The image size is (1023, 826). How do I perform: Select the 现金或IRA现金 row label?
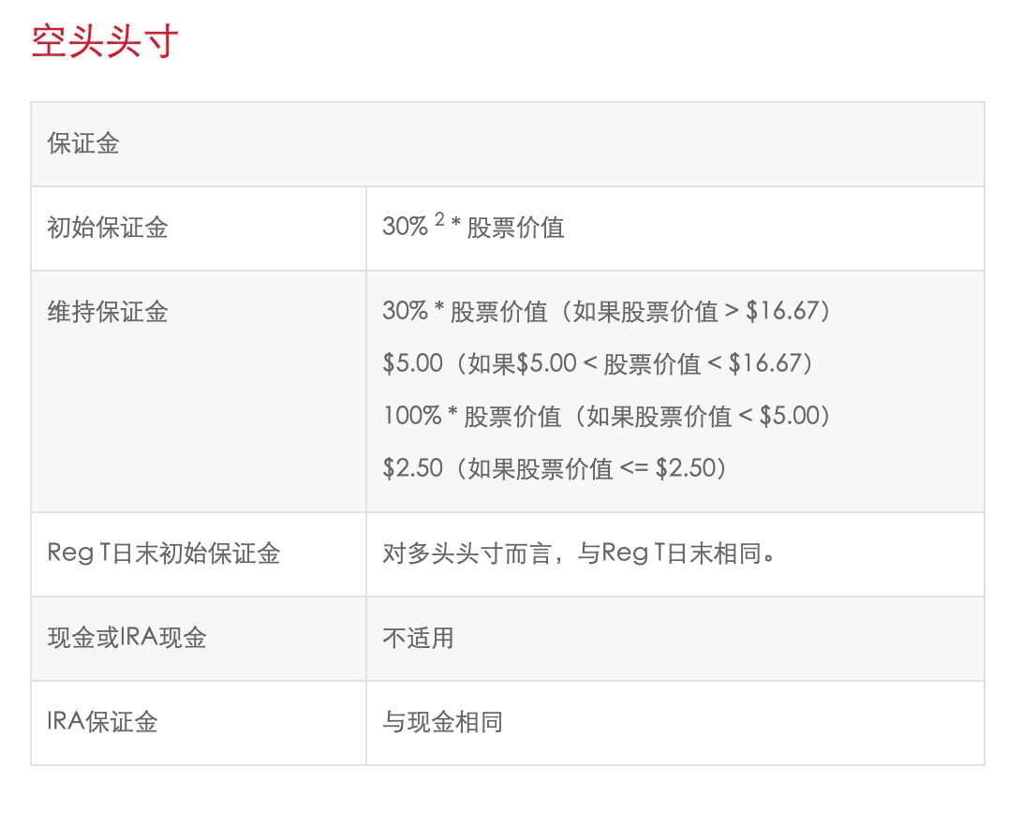pyautogui.click(x=126, y=638)
